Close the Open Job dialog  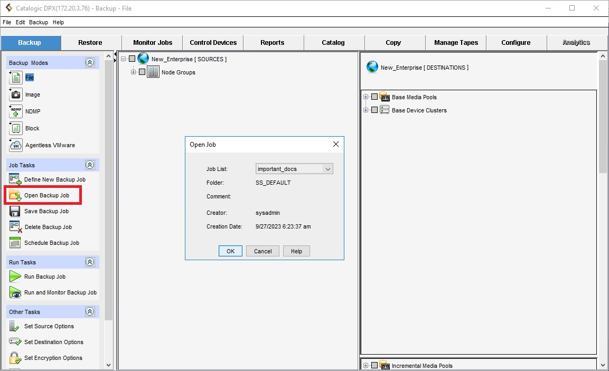click(335, 145)
